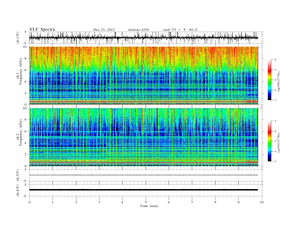Click the "start UT = 8:40:0" header text
The image size is (295, 227).
[180, 30]
